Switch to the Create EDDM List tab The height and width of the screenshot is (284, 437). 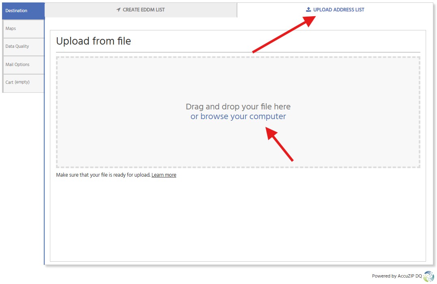140,9
